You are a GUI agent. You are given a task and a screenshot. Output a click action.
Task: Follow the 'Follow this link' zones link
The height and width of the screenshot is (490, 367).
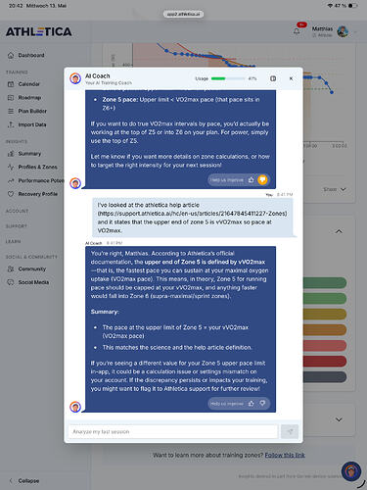tap(285, 455)
